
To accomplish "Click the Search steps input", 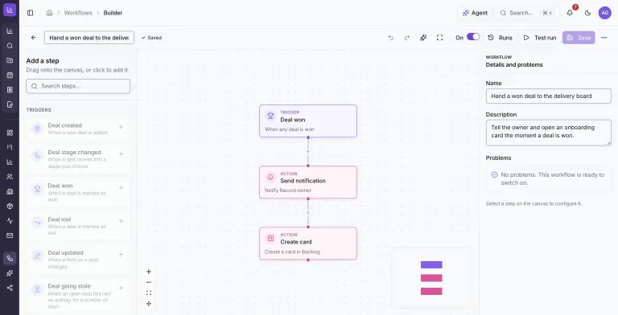I will [x=78, y=86].
